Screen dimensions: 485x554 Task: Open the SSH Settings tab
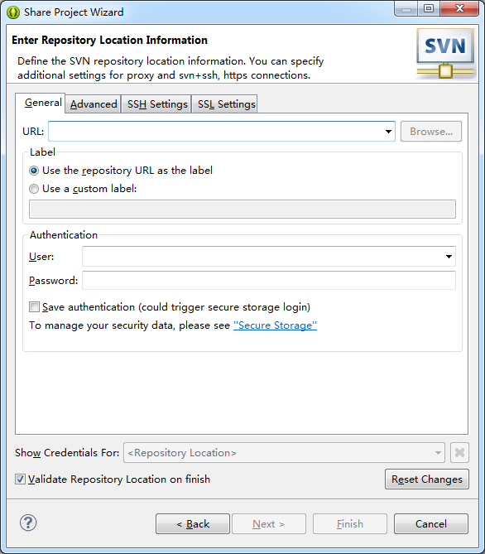[x=157, y=104]
